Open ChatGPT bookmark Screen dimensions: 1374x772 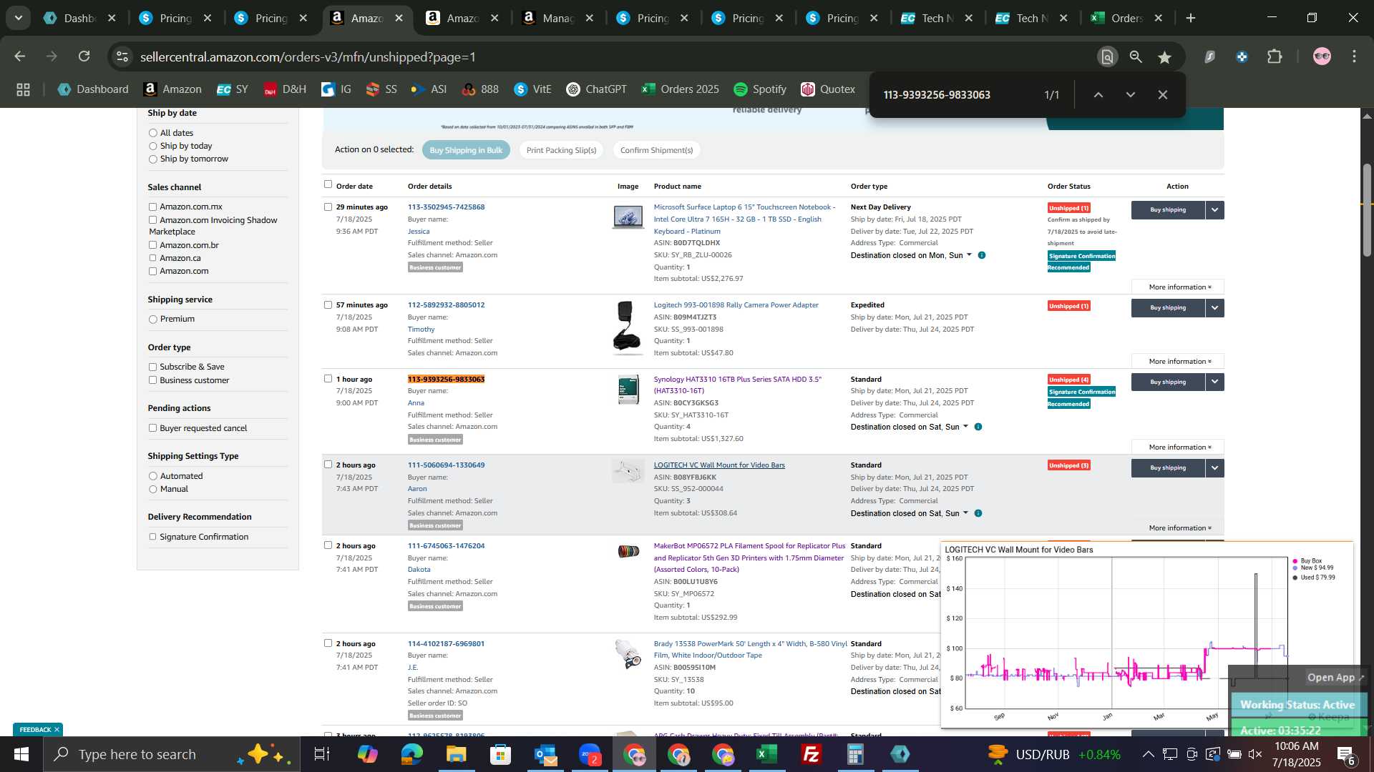[596, 89]
